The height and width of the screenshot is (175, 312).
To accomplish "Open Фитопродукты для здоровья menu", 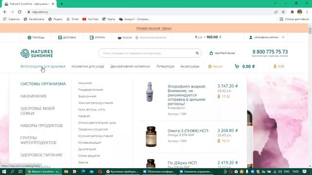I will (x=43, y=66).
